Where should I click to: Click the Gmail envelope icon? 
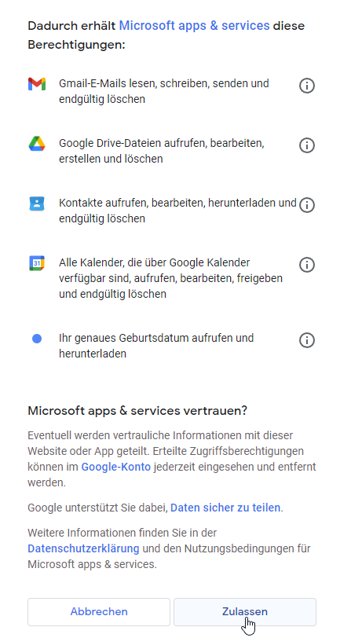coord(37,84)
